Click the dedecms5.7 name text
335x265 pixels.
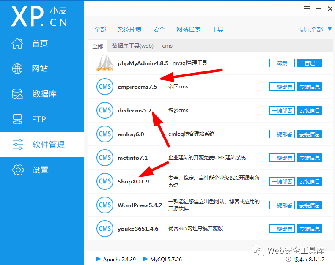tap(135, 110)
